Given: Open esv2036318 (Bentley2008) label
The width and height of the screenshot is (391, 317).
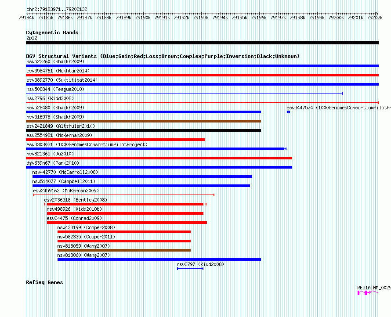Looking at the screenshot, I should click(x=76, y=200).
